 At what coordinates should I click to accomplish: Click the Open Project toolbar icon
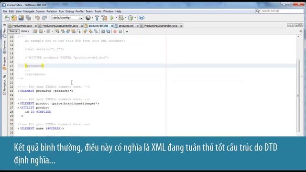21,18
